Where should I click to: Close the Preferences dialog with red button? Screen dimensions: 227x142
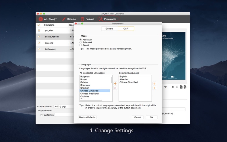click(x=76, y=24)
